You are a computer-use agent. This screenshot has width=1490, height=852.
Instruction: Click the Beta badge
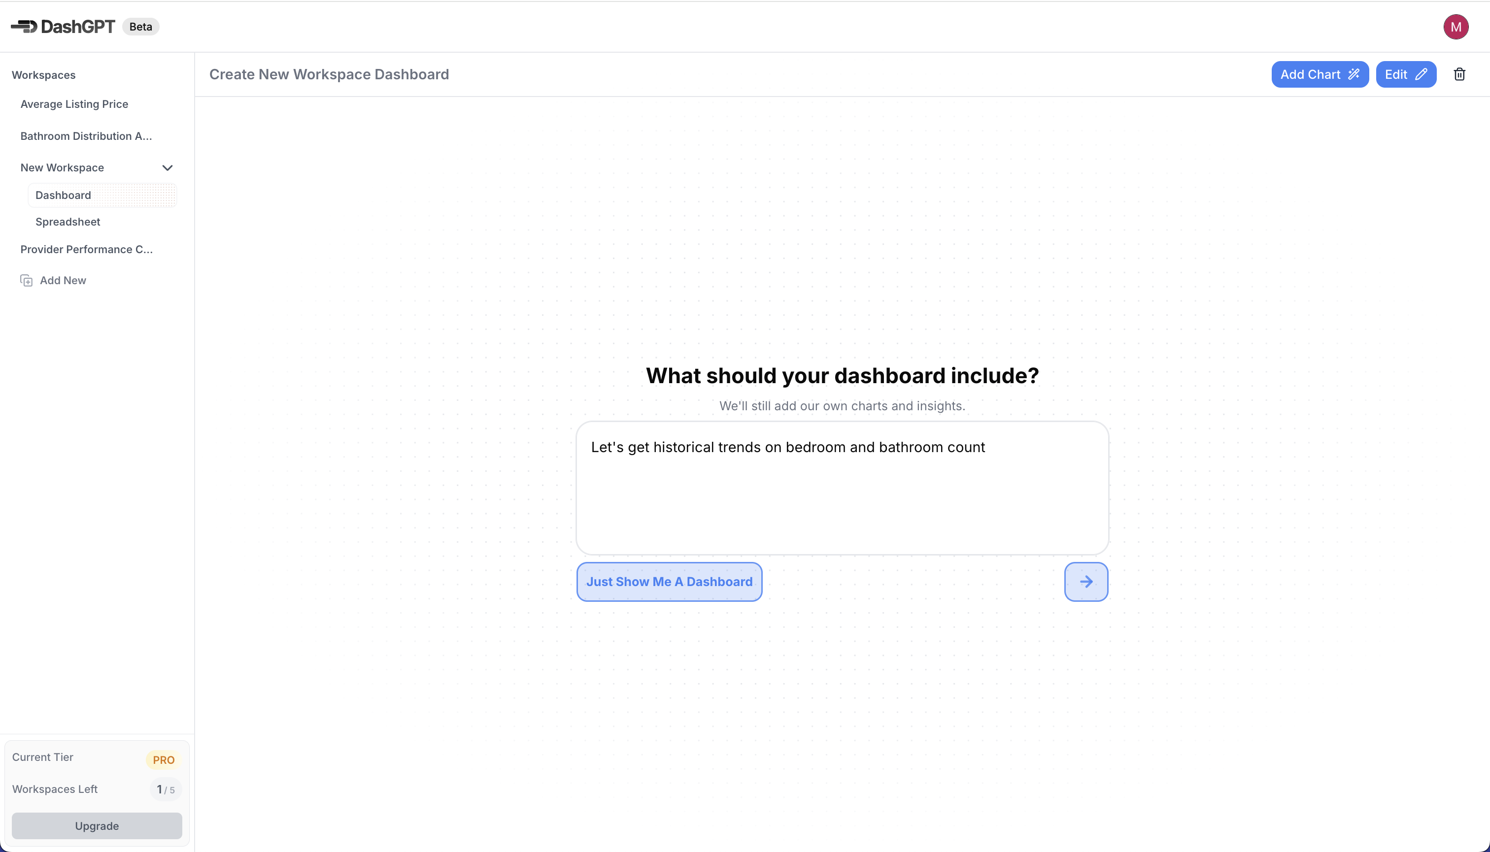click(x=140, y=26)
